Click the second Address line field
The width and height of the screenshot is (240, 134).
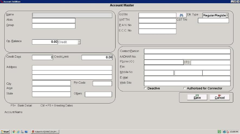tap(72, 72)
